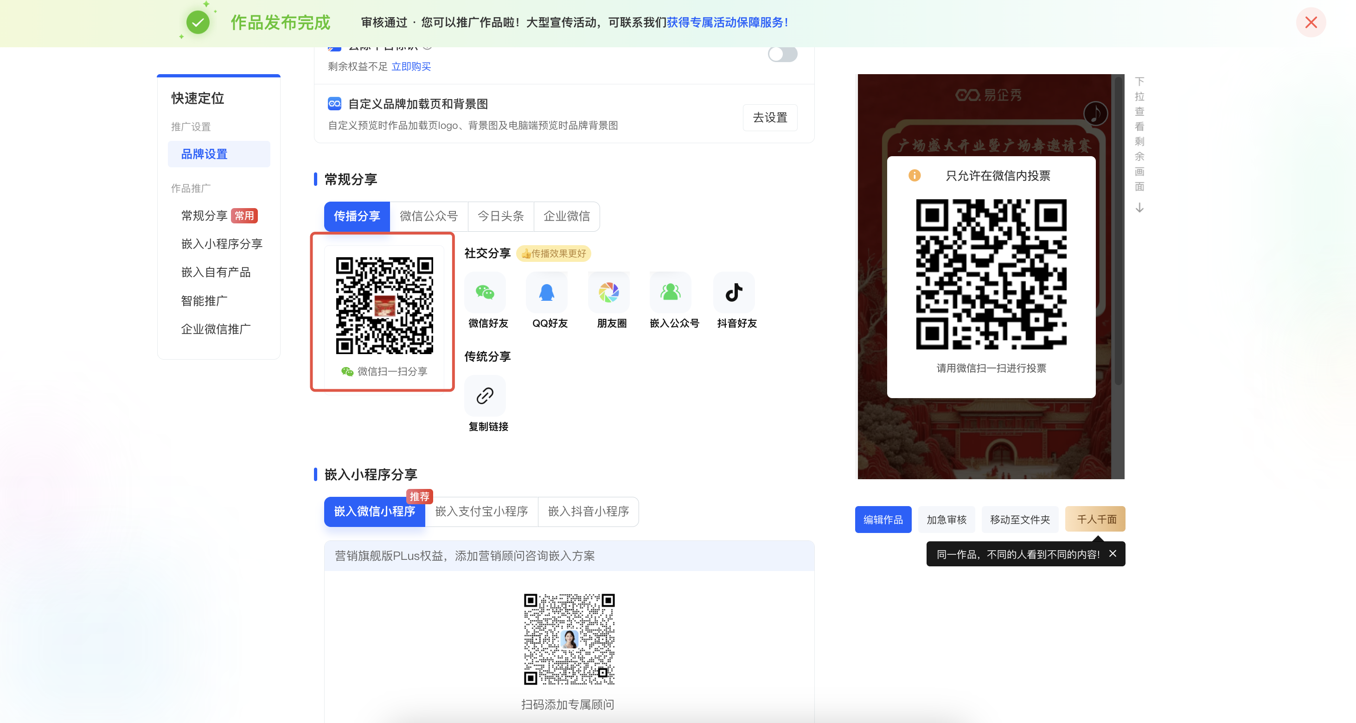This screenshot has width=1356, height=723.
Task: Open 企业微信推广 in sidebar
Action: tap(216, 329)
